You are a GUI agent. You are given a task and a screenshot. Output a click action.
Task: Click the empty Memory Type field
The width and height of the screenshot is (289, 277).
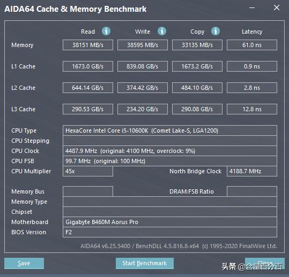coord(170,202)
